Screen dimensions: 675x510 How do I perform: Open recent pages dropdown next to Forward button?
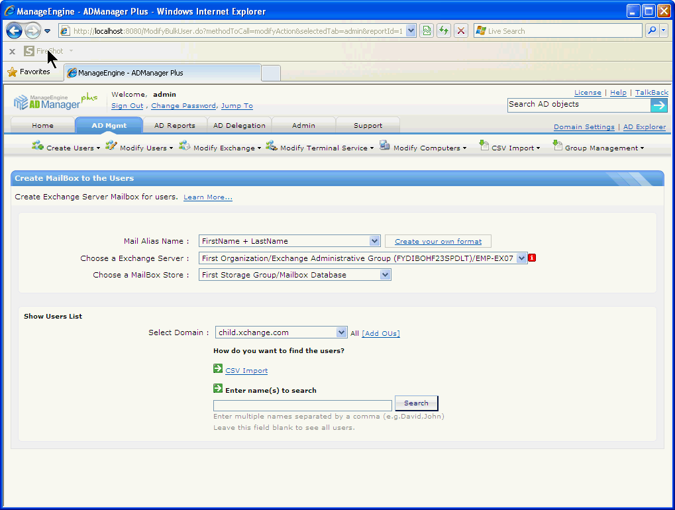(x=47, y=31)
